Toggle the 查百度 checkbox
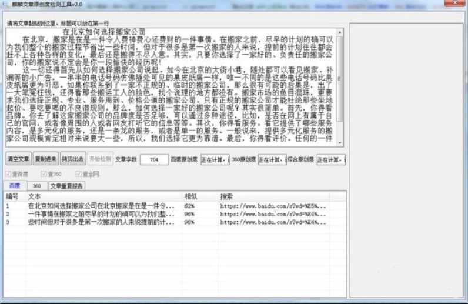468x304 pixels. 8,174
